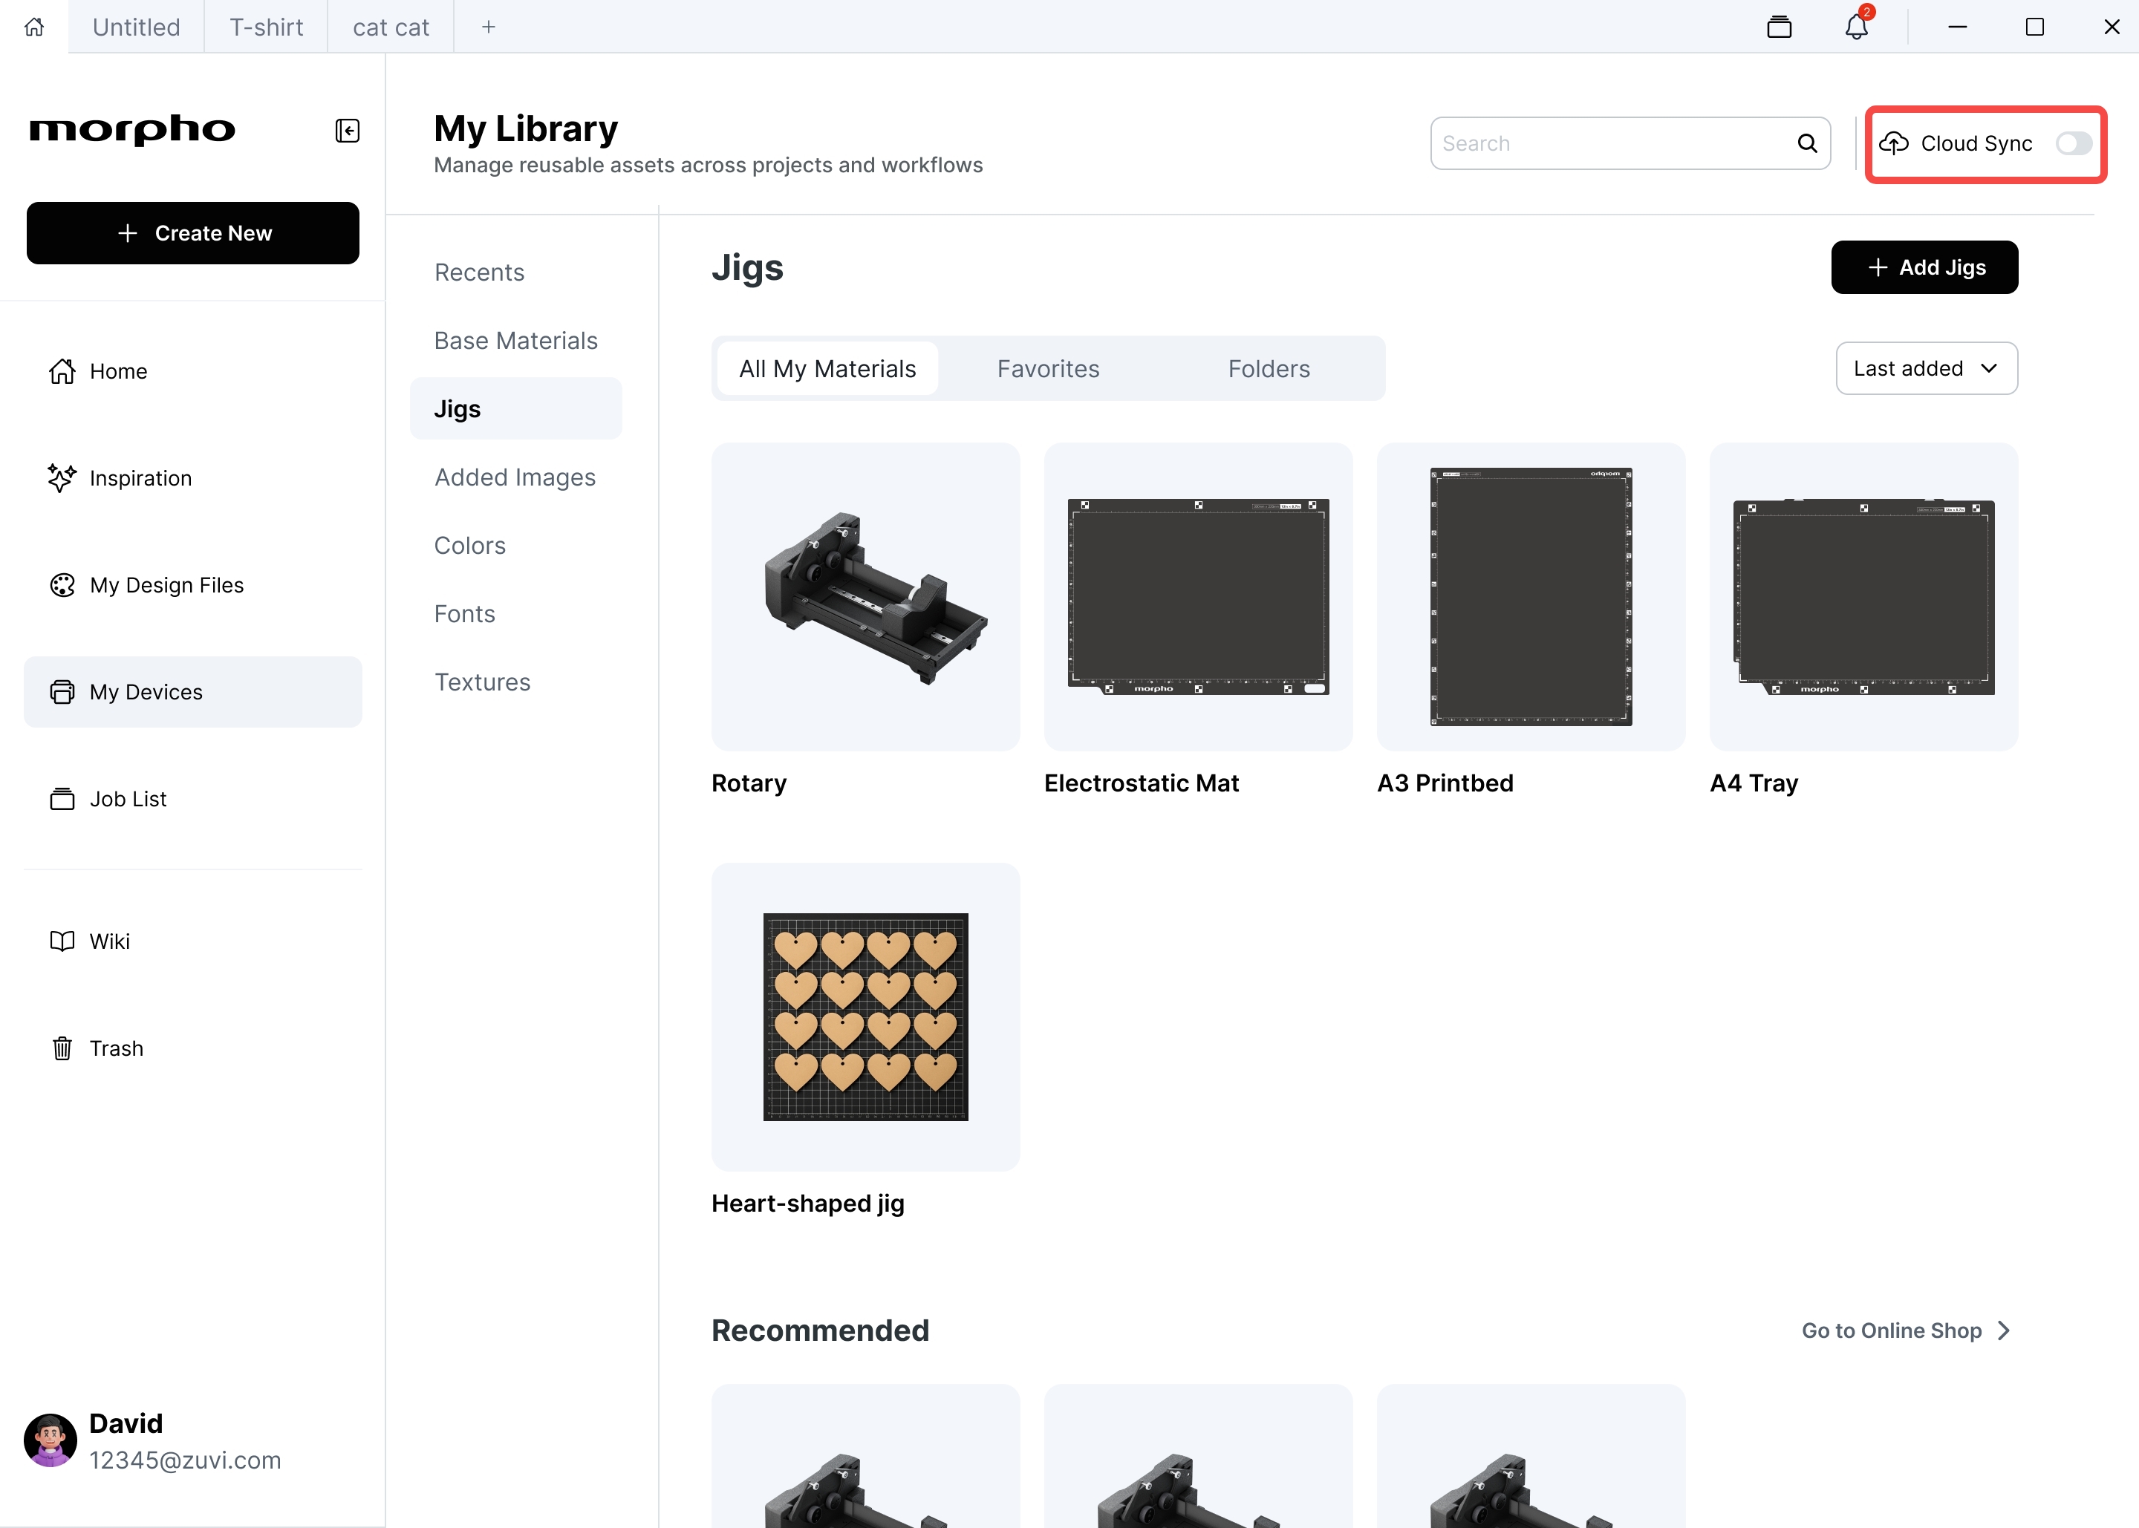Click the My Devices printer icon
The height and width of the screenshot is (1528, 2139).
point(62,691)
